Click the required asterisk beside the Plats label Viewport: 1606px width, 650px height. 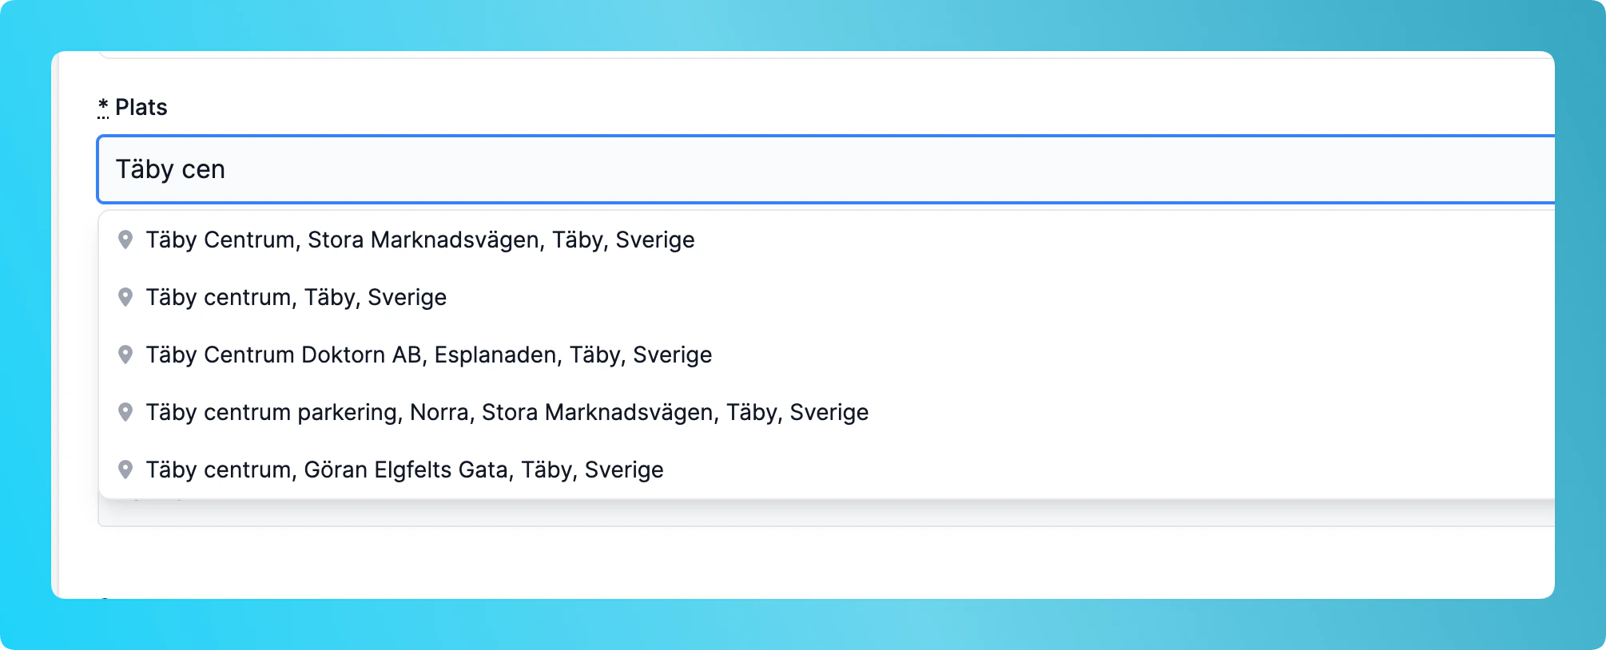pos(102,105)
